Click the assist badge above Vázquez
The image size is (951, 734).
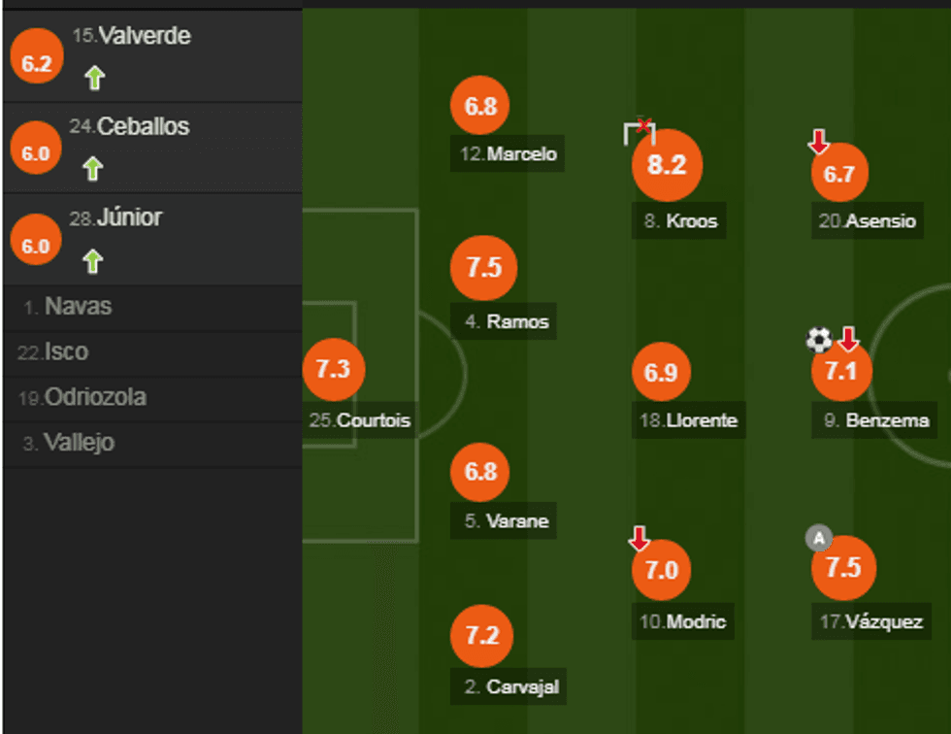(819, 538)
